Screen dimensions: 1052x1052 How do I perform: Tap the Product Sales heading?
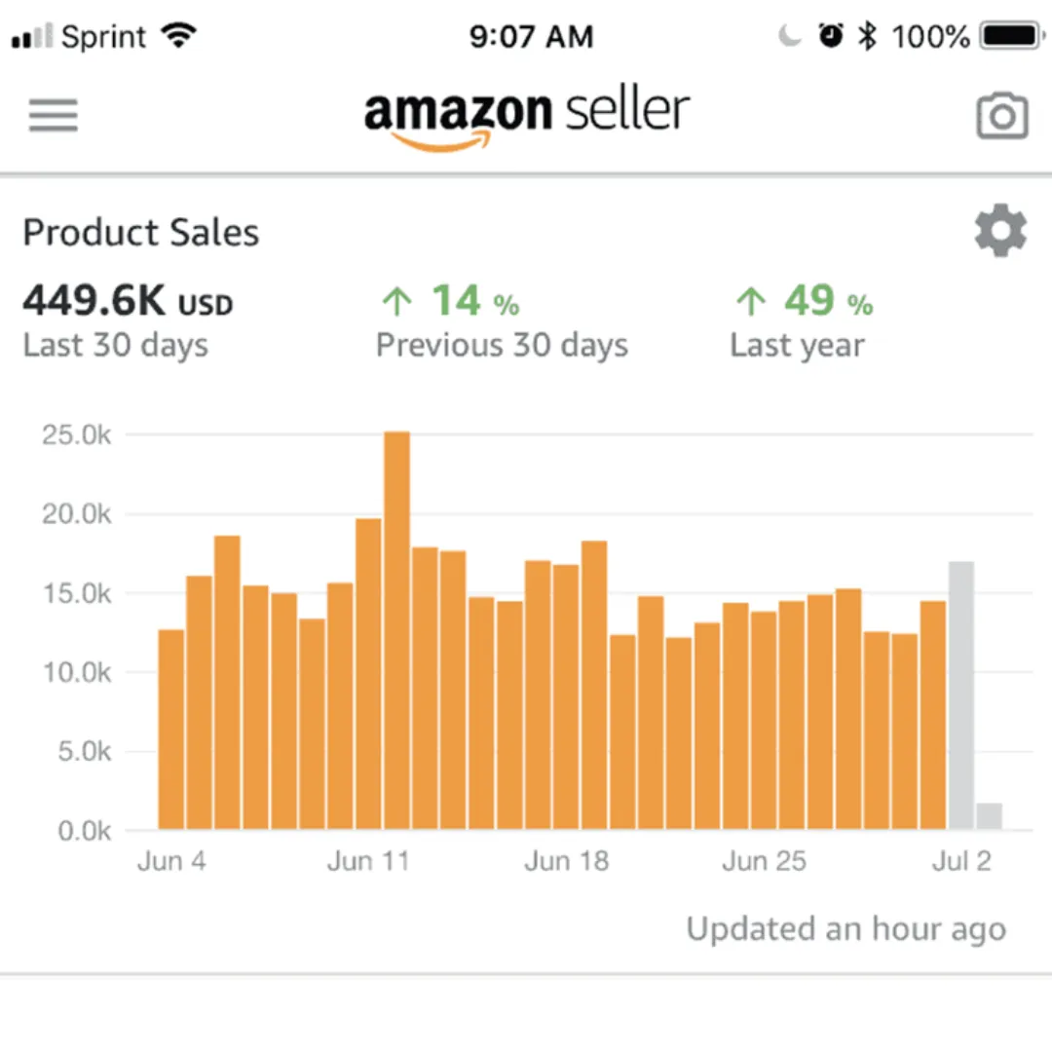click(141, 233)
